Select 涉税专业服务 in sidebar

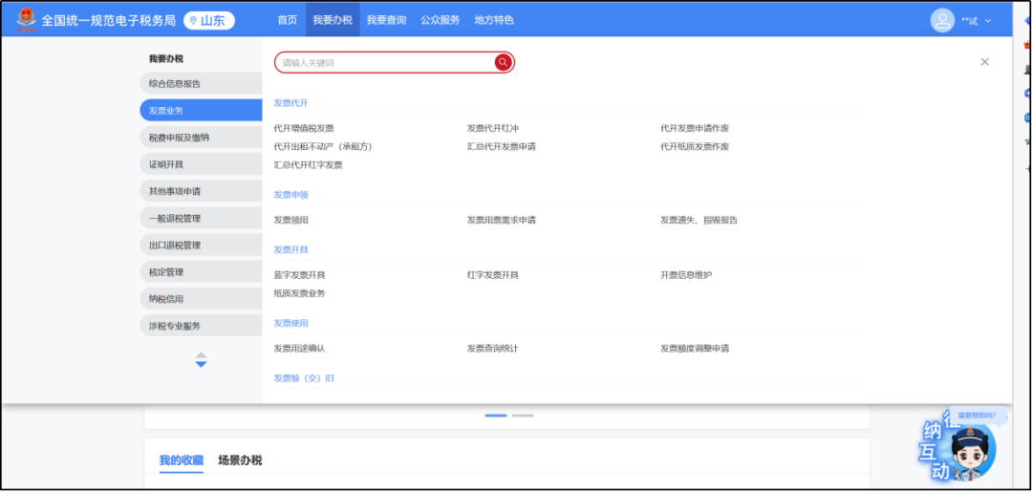201,326
